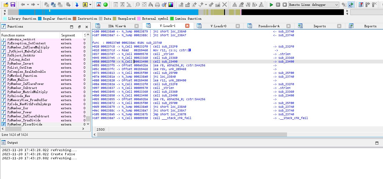This screenshot has height=179, width=383.
Task: Click the printer icon in toolbar
Action: [x=157, y=5]
